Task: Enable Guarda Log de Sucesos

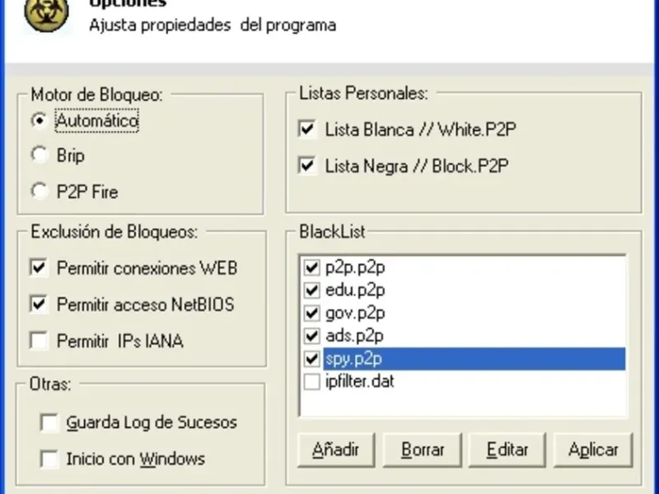Action: coord(50,422)
